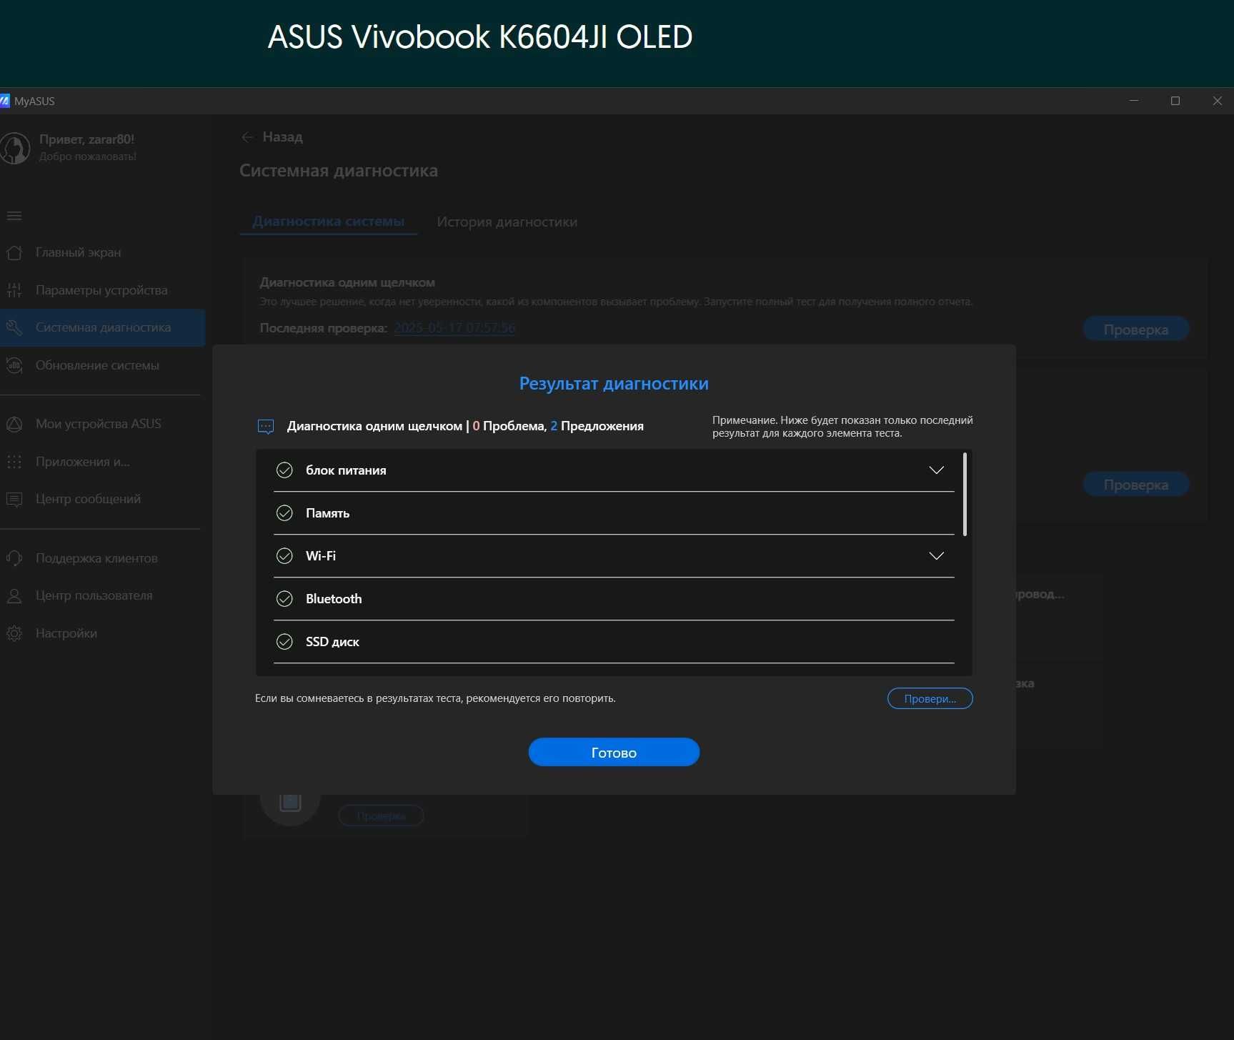Open Параметры устройства in the sidebar
The width and height of the screenshot is (1234, 1040).
(102, 290)
